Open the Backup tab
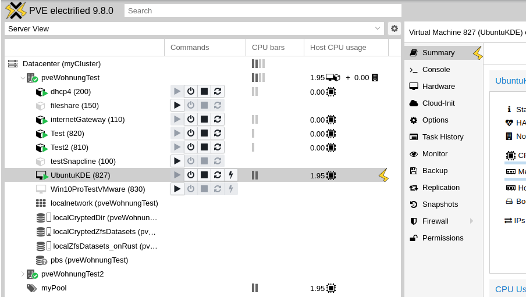Screen dimensions: 526x298 (443, 171)
